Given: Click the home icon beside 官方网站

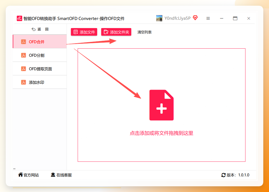Looking at the screenshot, I should 21,174.
